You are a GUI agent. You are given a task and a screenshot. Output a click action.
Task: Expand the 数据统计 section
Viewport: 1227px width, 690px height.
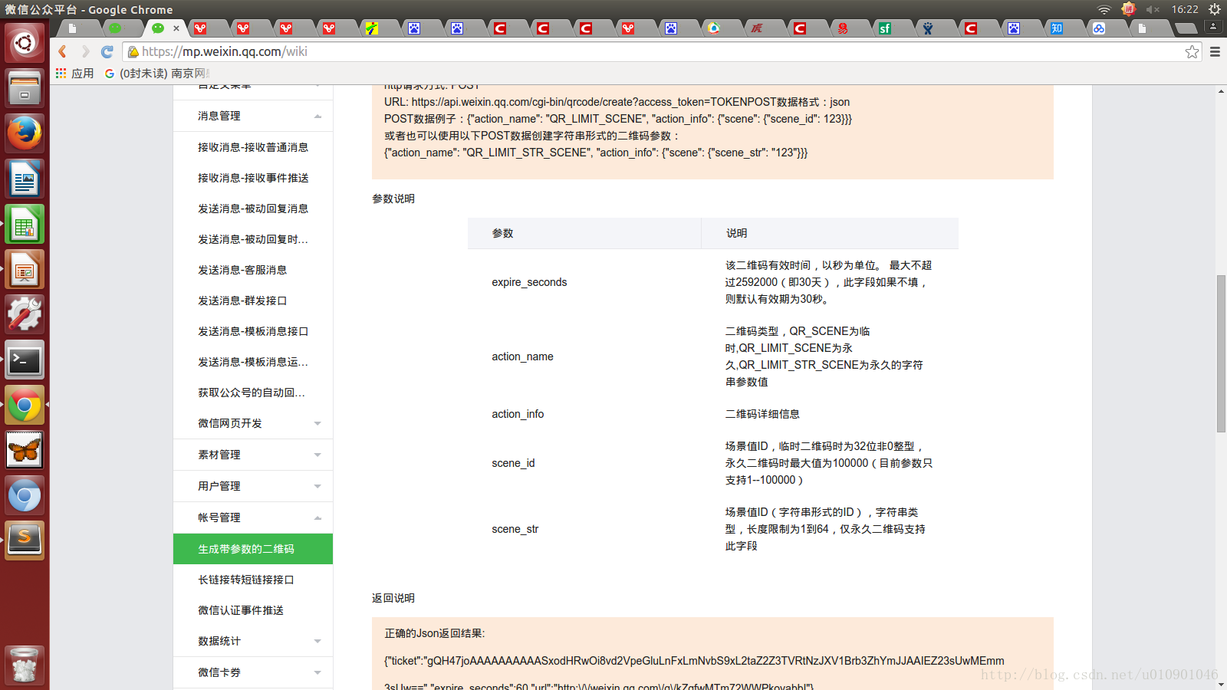253,641
